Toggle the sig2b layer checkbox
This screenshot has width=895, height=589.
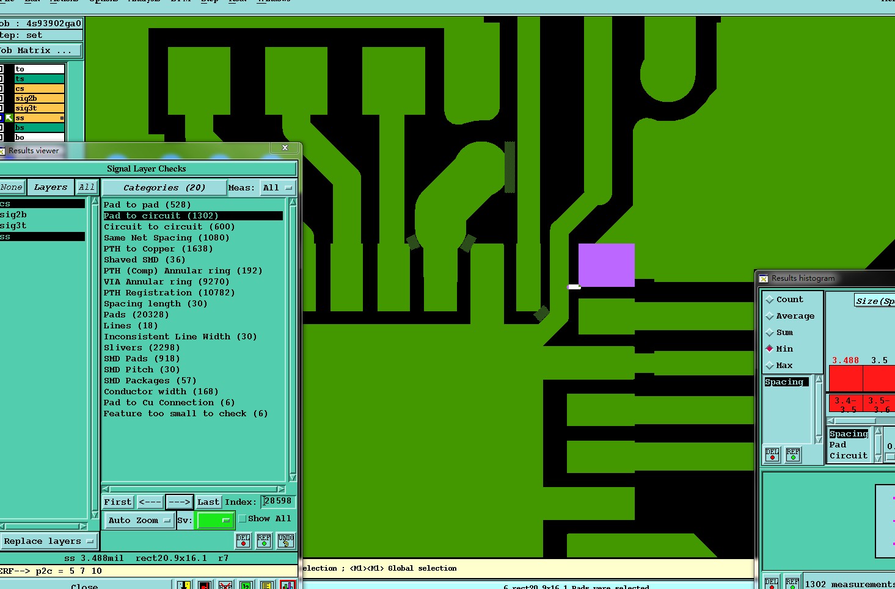pyautogui.click(x=2, y=98)
